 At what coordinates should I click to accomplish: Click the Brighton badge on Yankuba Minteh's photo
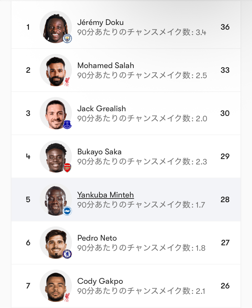[68, 211]
